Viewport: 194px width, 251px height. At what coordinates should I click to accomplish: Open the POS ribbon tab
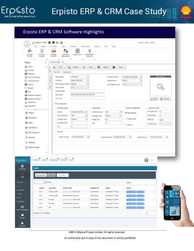(x=106, y=46)
